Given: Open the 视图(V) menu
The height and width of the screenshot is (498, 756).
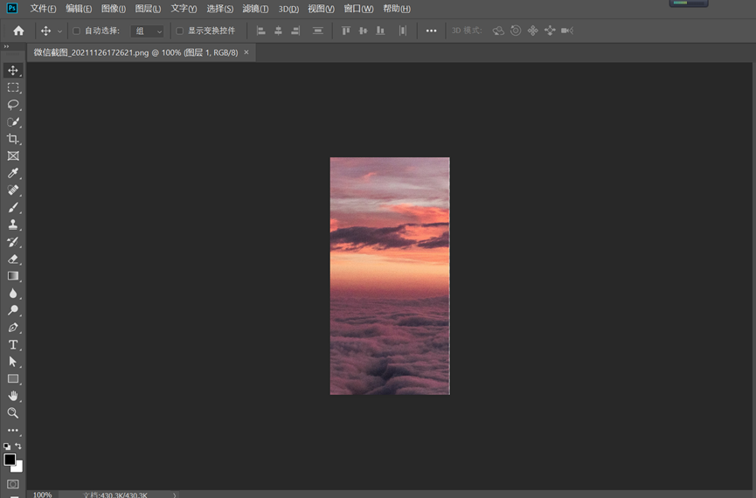Looking at the screenshot, I should click(x=321, y=9).
